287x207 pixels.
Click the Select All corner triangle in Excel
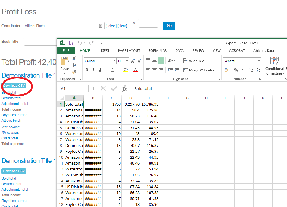[x=62, y=98]
